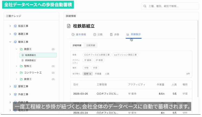Image resolution: width=202 pixels, height=117 pixels.
Task: Expand the コンクリート工 folder chevron
Action: coord(16,73)
